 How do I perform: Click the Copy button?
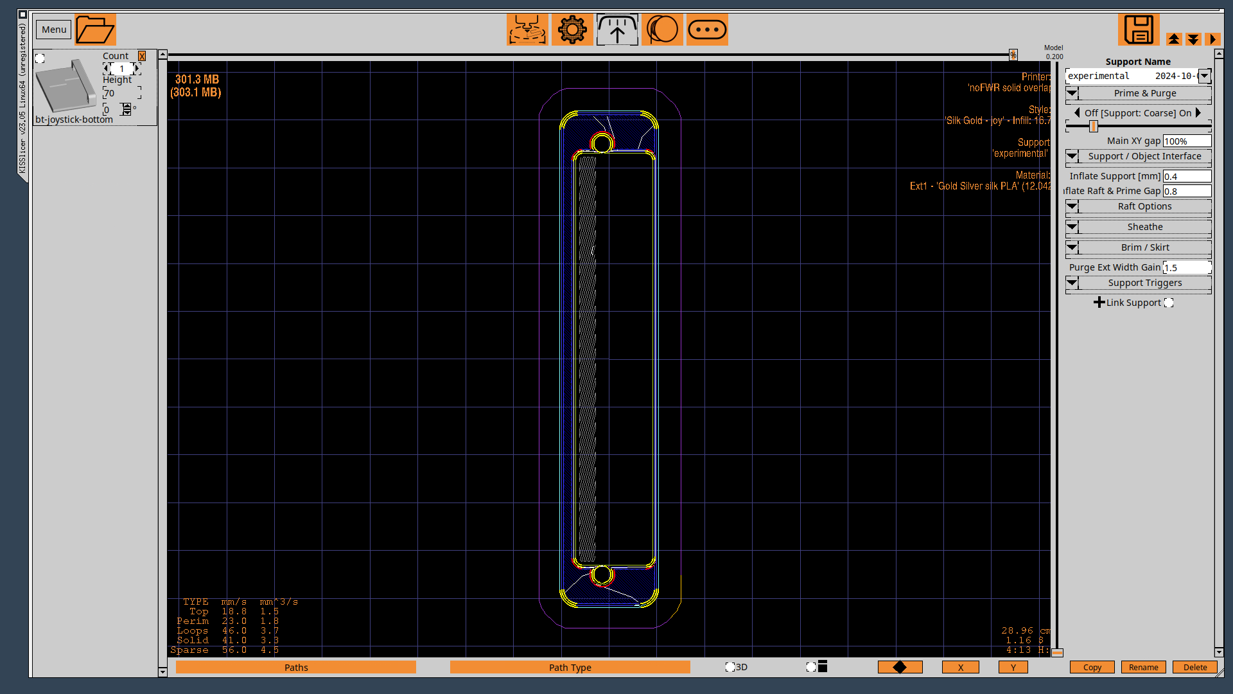point(1092,667)
